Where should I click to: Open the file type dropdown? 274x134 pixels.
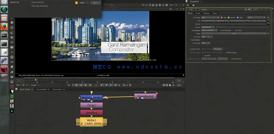coord(205,37)
